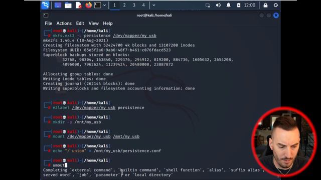Click the 'umout' command input line
The height and width of the screenshot is (180, 321).
pos(59,165)
